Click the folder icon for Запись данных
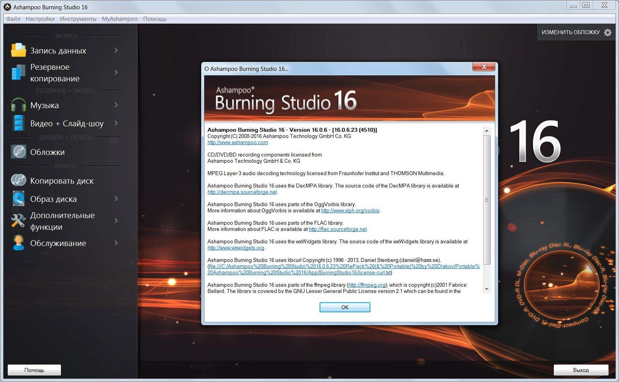Viewport: 619px width, 382px height. pos(18,50)
